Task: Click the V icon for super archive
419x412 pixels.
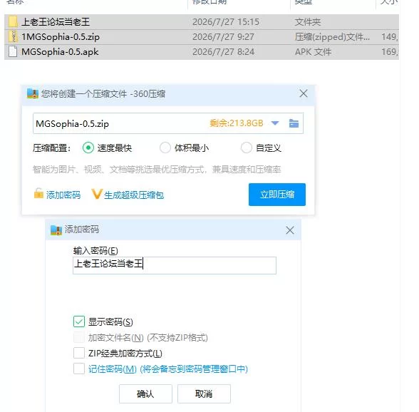Action: click(96, 194)
